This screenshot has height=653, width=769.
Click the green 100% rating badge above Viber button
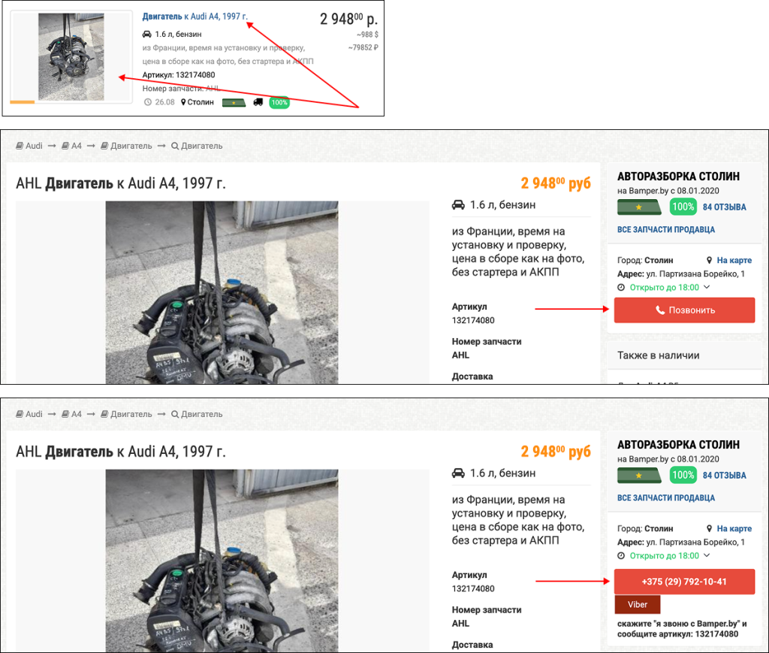(683, 475)
